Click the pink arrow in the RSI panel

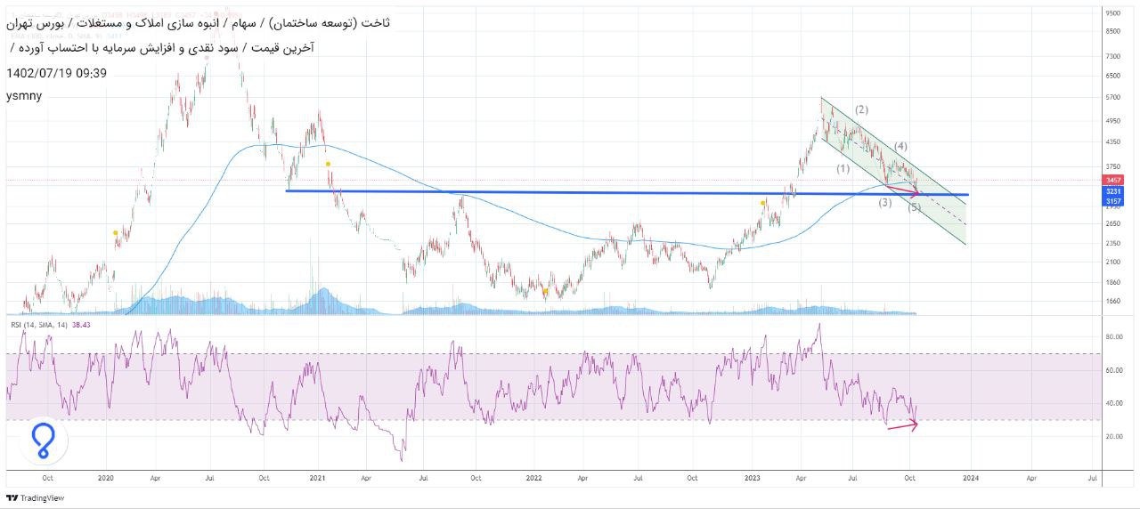(x=901, y=425)
